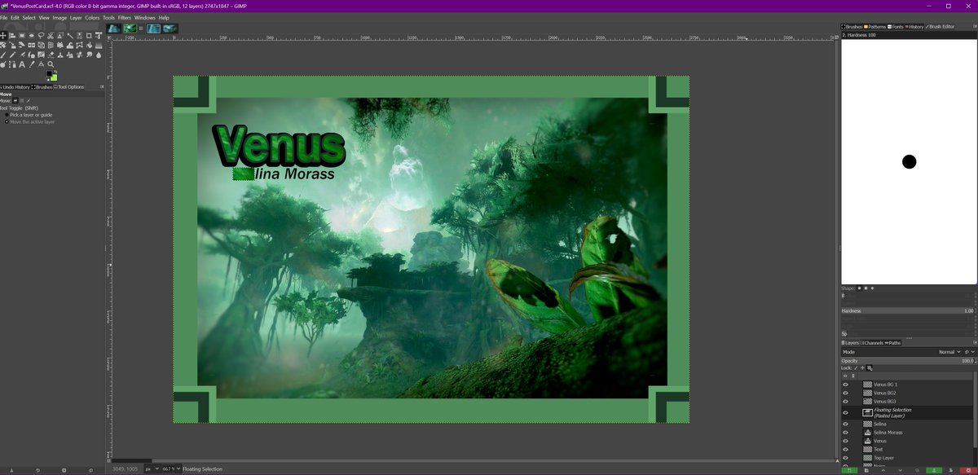Click the green background color swatch
This screenshot has height=475, width=978.
(54, 77)
